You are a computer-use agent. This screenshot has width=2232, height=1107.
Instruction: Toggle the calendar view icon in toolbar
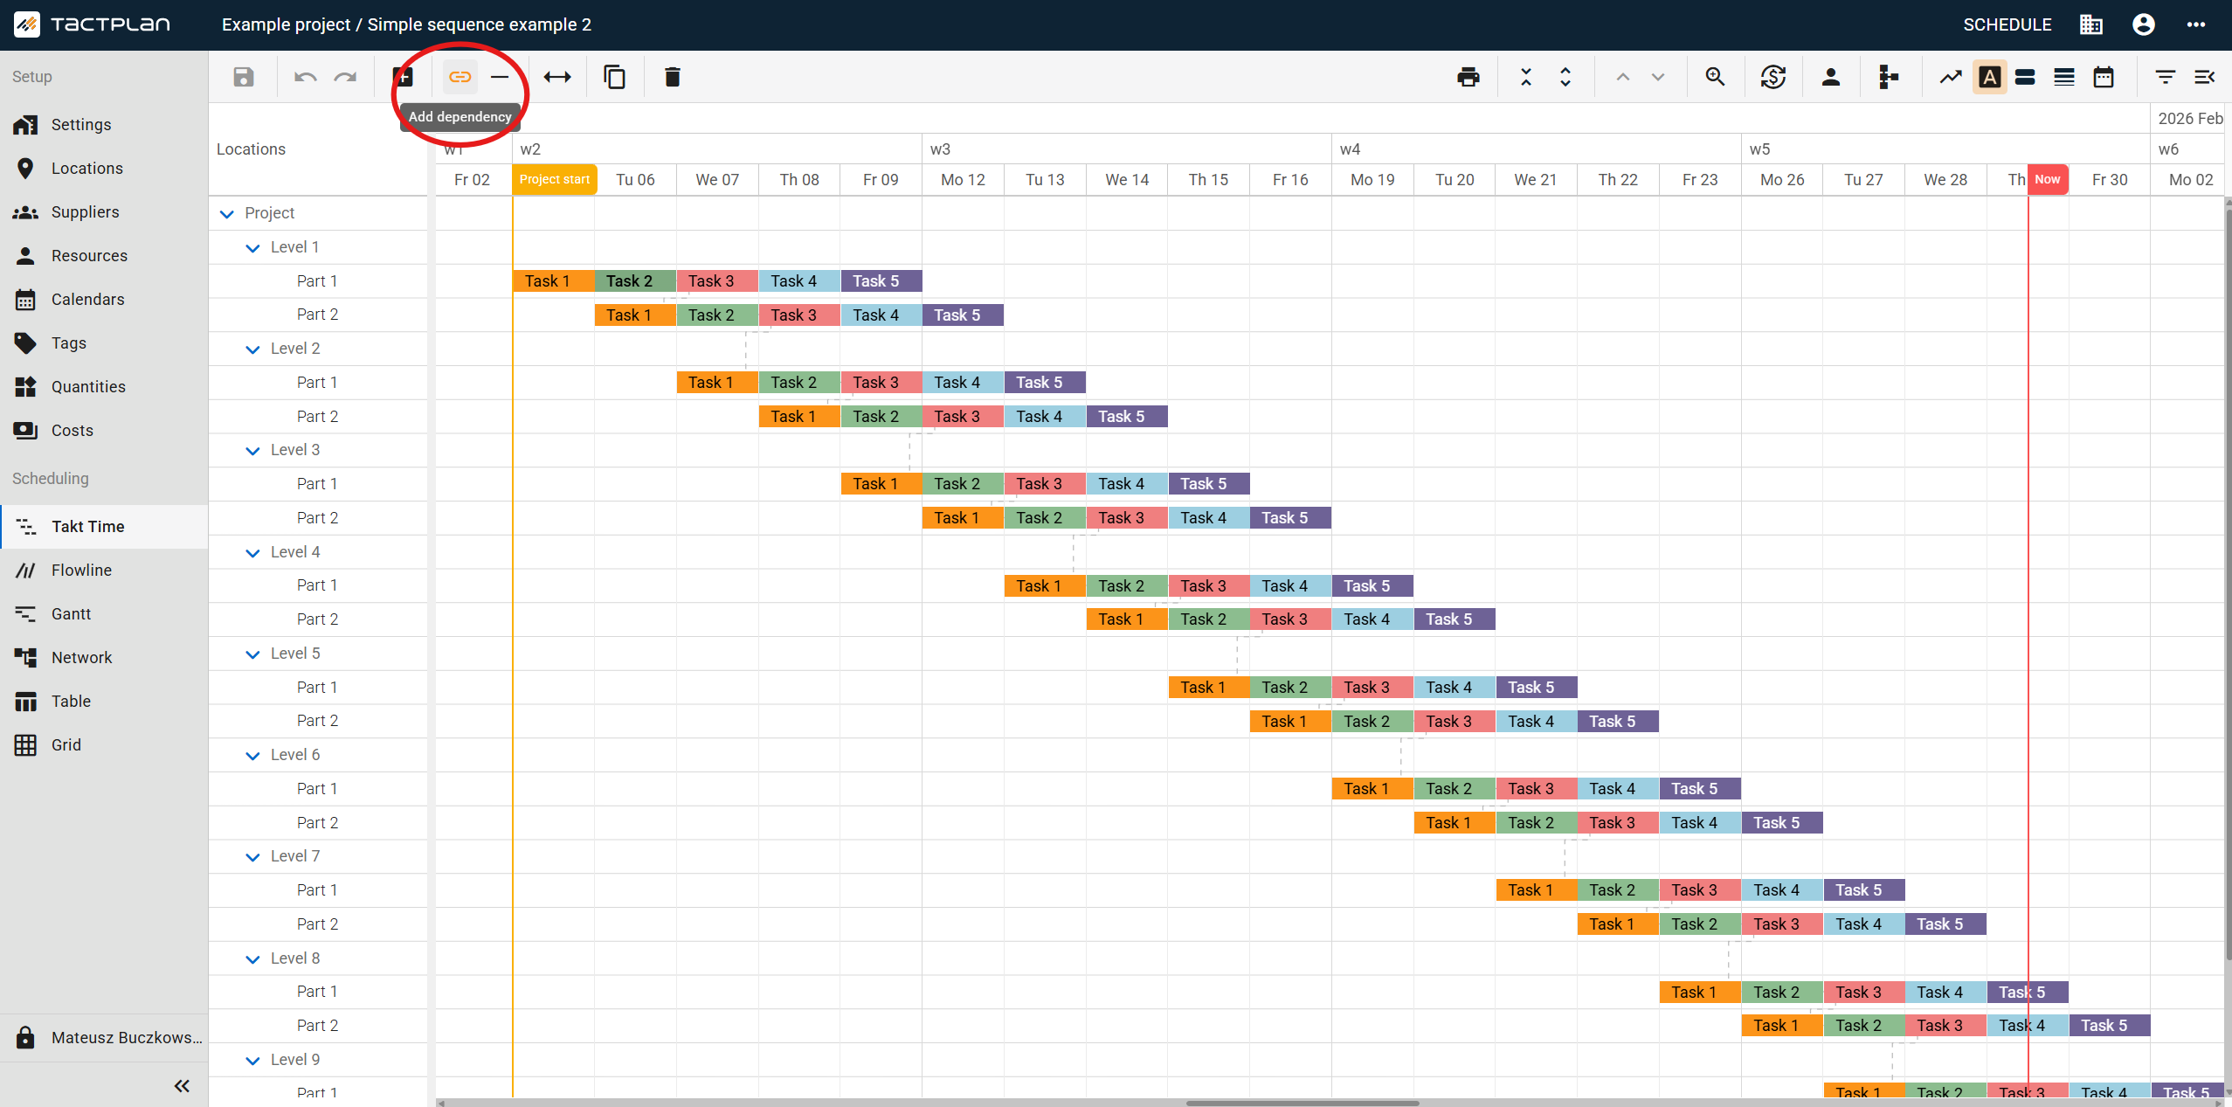(x=2104, y=77)
